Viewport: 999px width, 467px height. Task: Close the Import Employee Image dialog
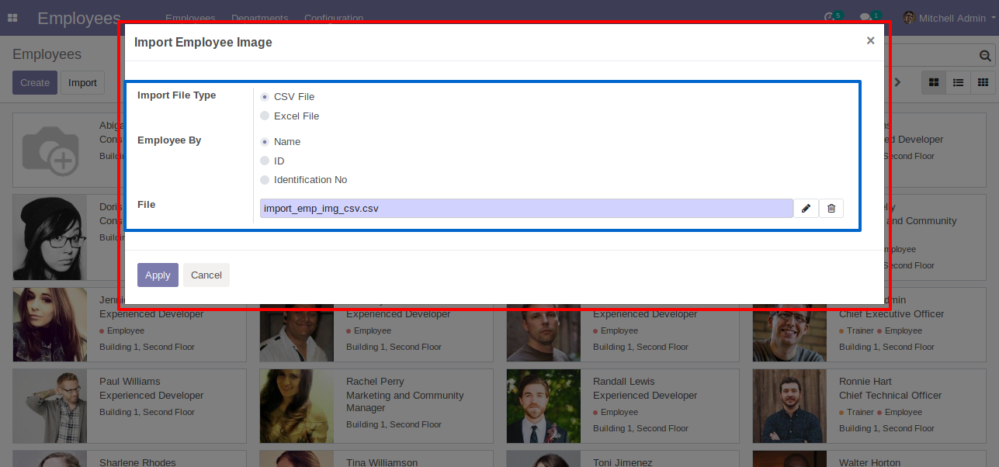(x=870, y=41)
